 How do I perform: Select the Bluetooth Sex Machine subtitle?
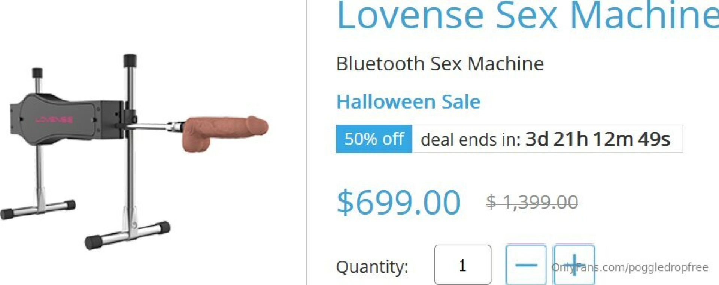[440, 64]
